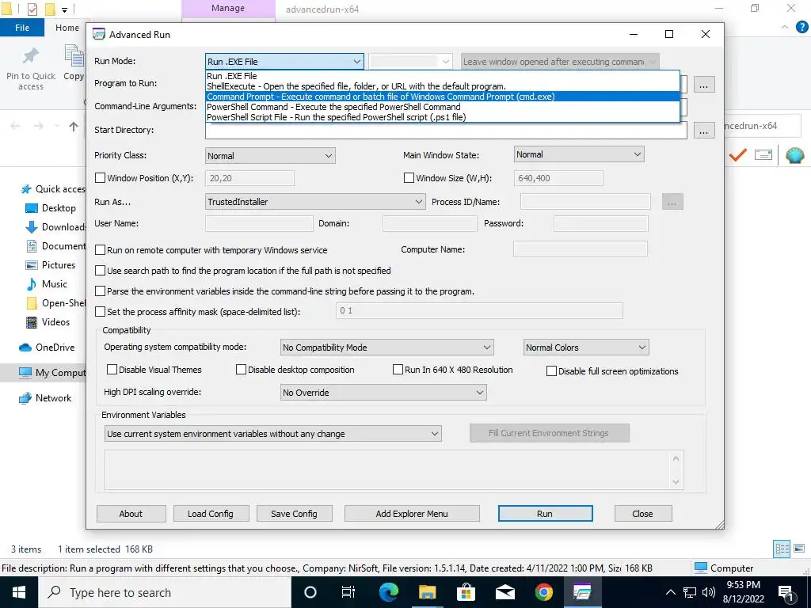Expand the Environment Variables mode dropdown
This screenshot has height=608, width=811.
(x=273, y=434)
